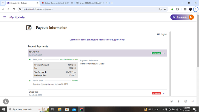Image resolution: width=199 pixels, height=112 pixels.
Task: Click the Get Premium button
Action: 179,17
